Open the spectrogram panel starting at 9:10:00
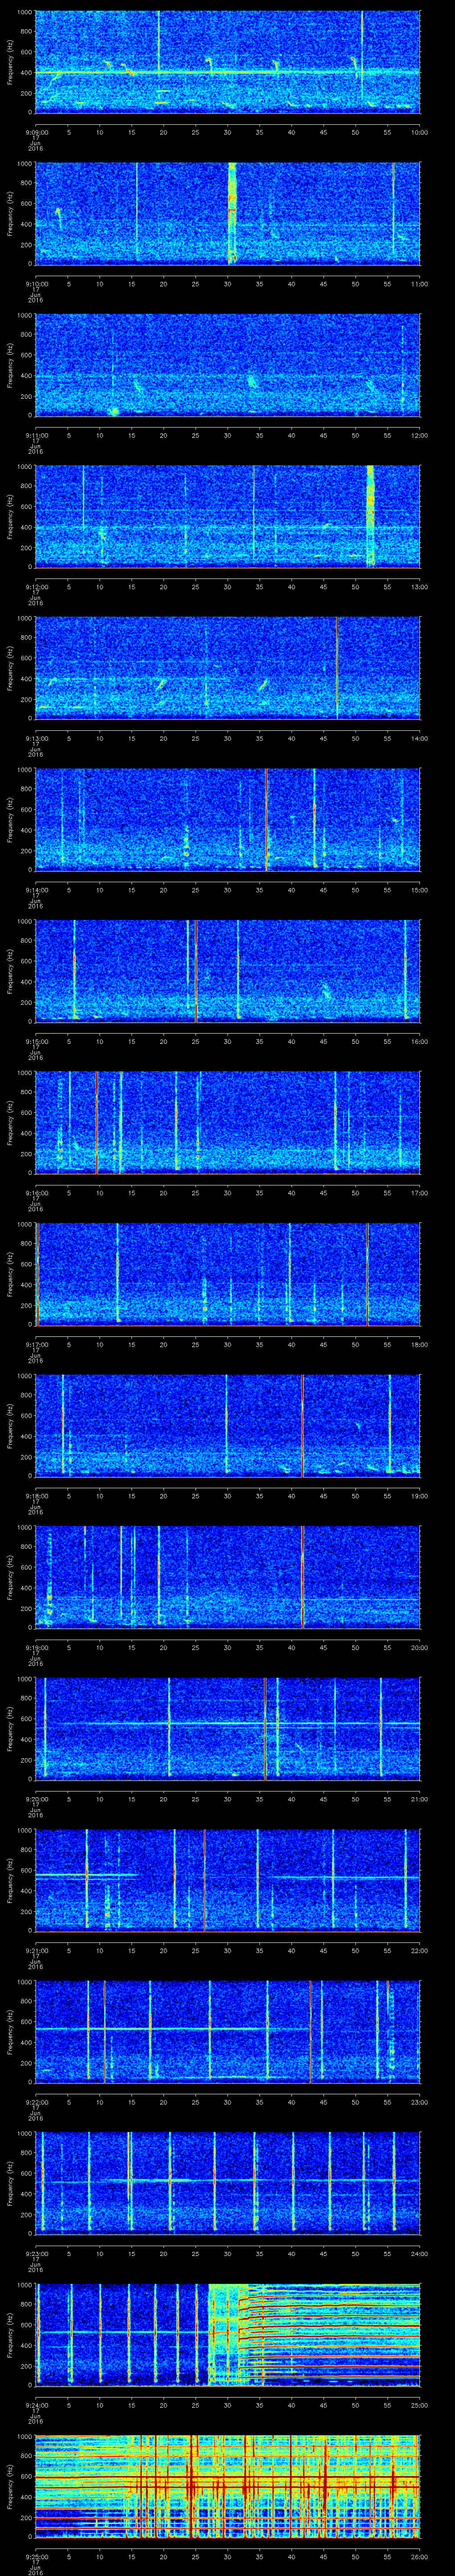455x2576 pixels. (227, 214)
